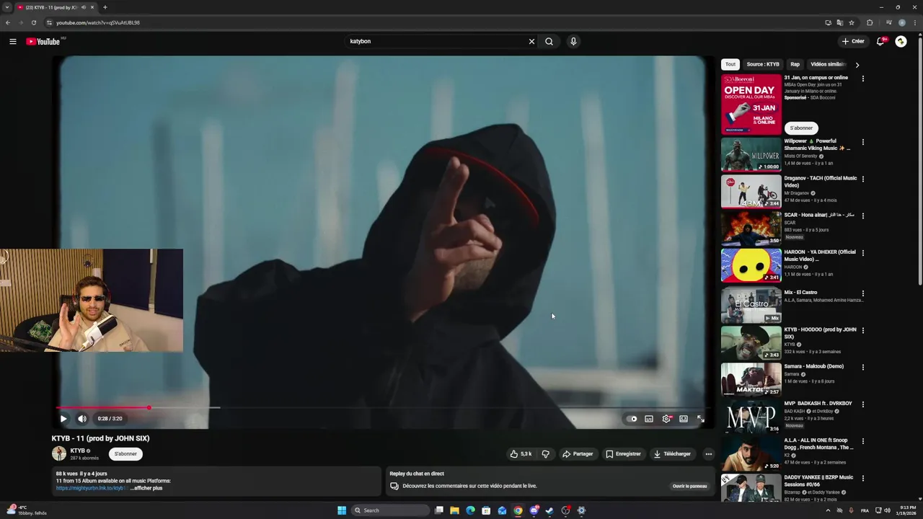
Task: Dislike the video
Action: pyautogui.click(x=545, y=454)
